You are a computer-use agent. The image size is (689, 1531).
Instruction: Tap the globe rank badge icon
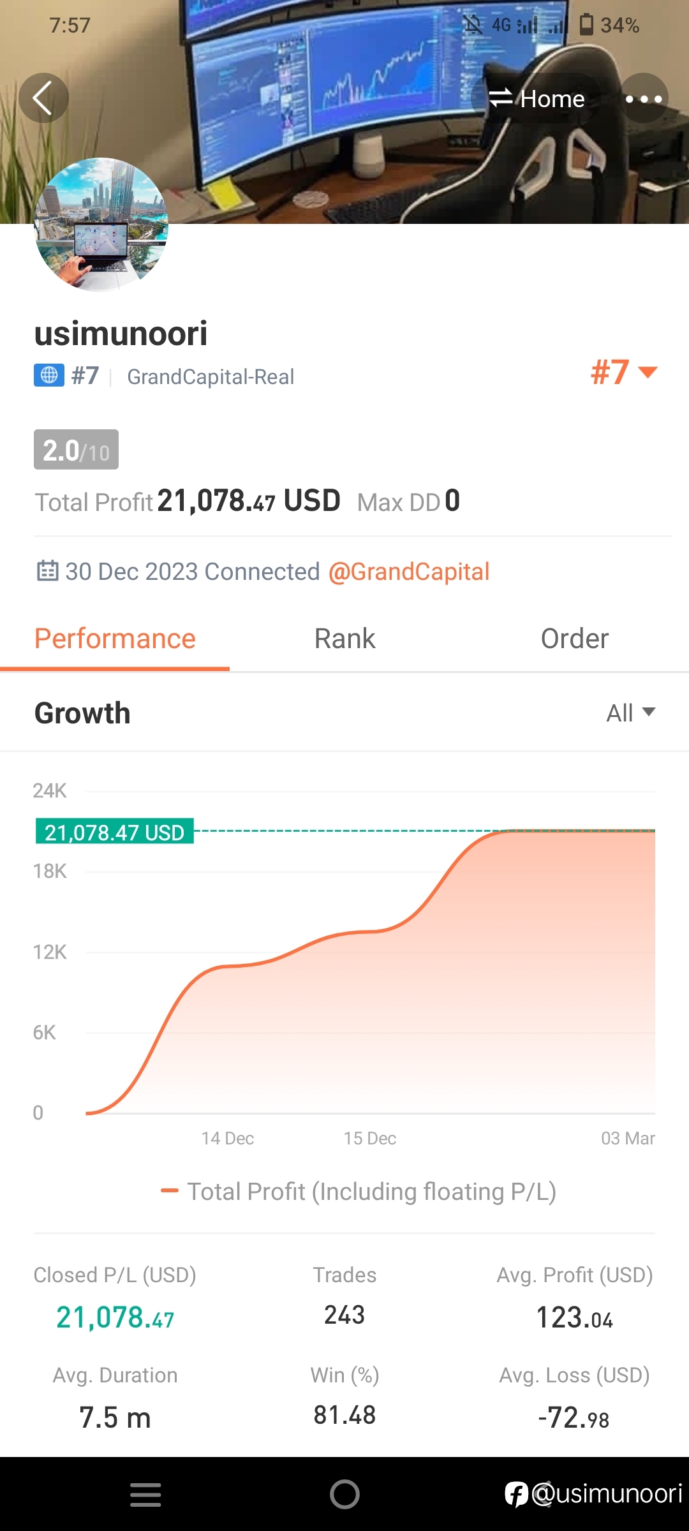[x=49, y=375]
